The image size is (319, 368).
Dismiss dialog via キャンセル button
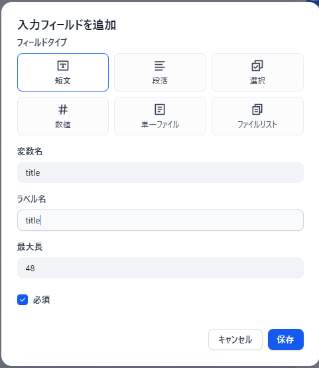pos(235,339)
